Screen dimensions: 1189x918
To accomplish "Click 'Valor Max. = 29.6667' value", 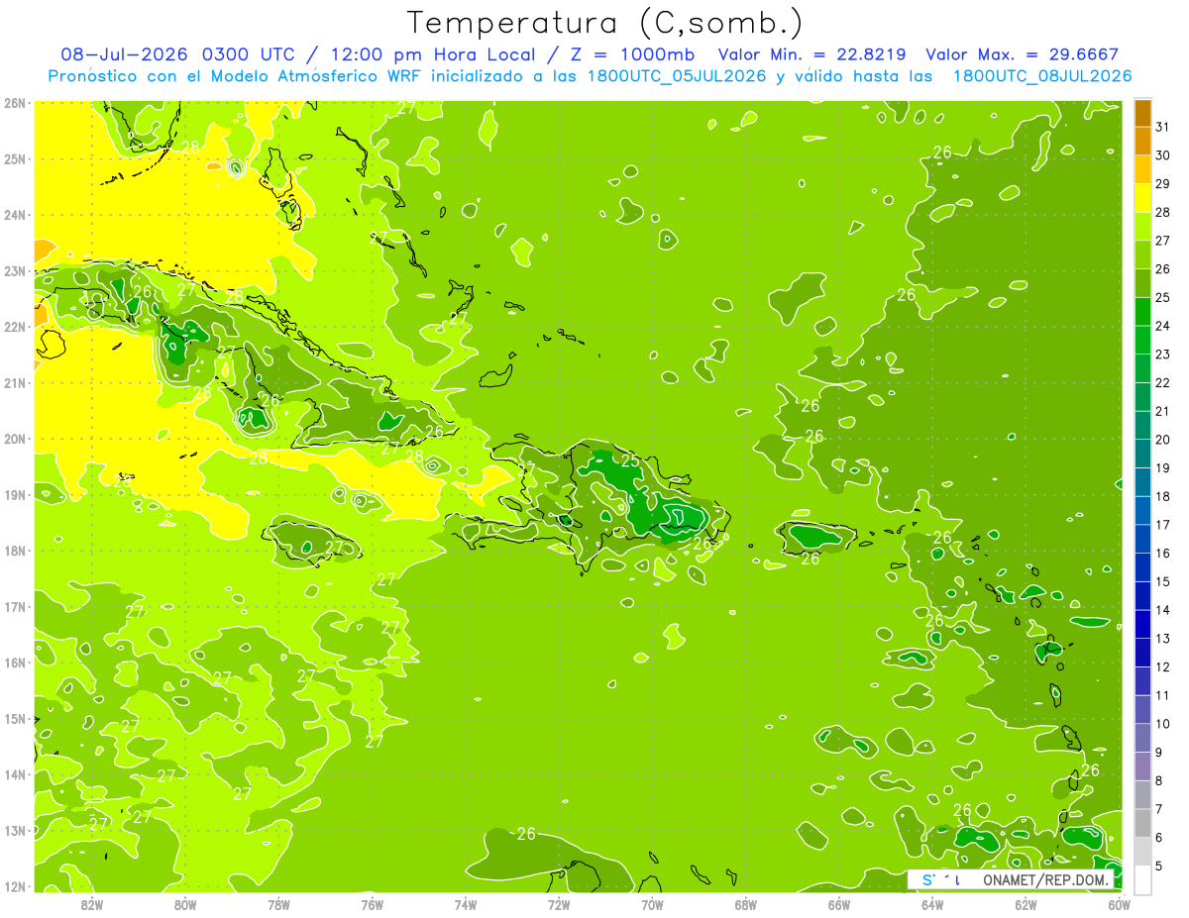I will pyautogui.click(x=1021, y=54).
